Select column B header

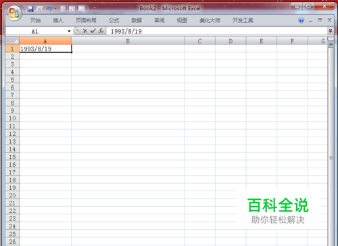click(128, 41)
